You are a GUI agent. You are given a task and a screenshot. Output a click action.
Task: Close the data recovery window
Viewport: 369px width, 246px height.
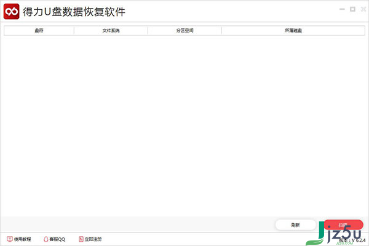[x=363, y=9]
